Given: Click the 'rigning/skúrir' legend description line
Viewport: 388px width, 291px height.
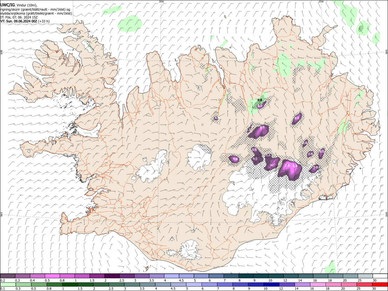Looking at the screenshot, I should pos(35,9).
